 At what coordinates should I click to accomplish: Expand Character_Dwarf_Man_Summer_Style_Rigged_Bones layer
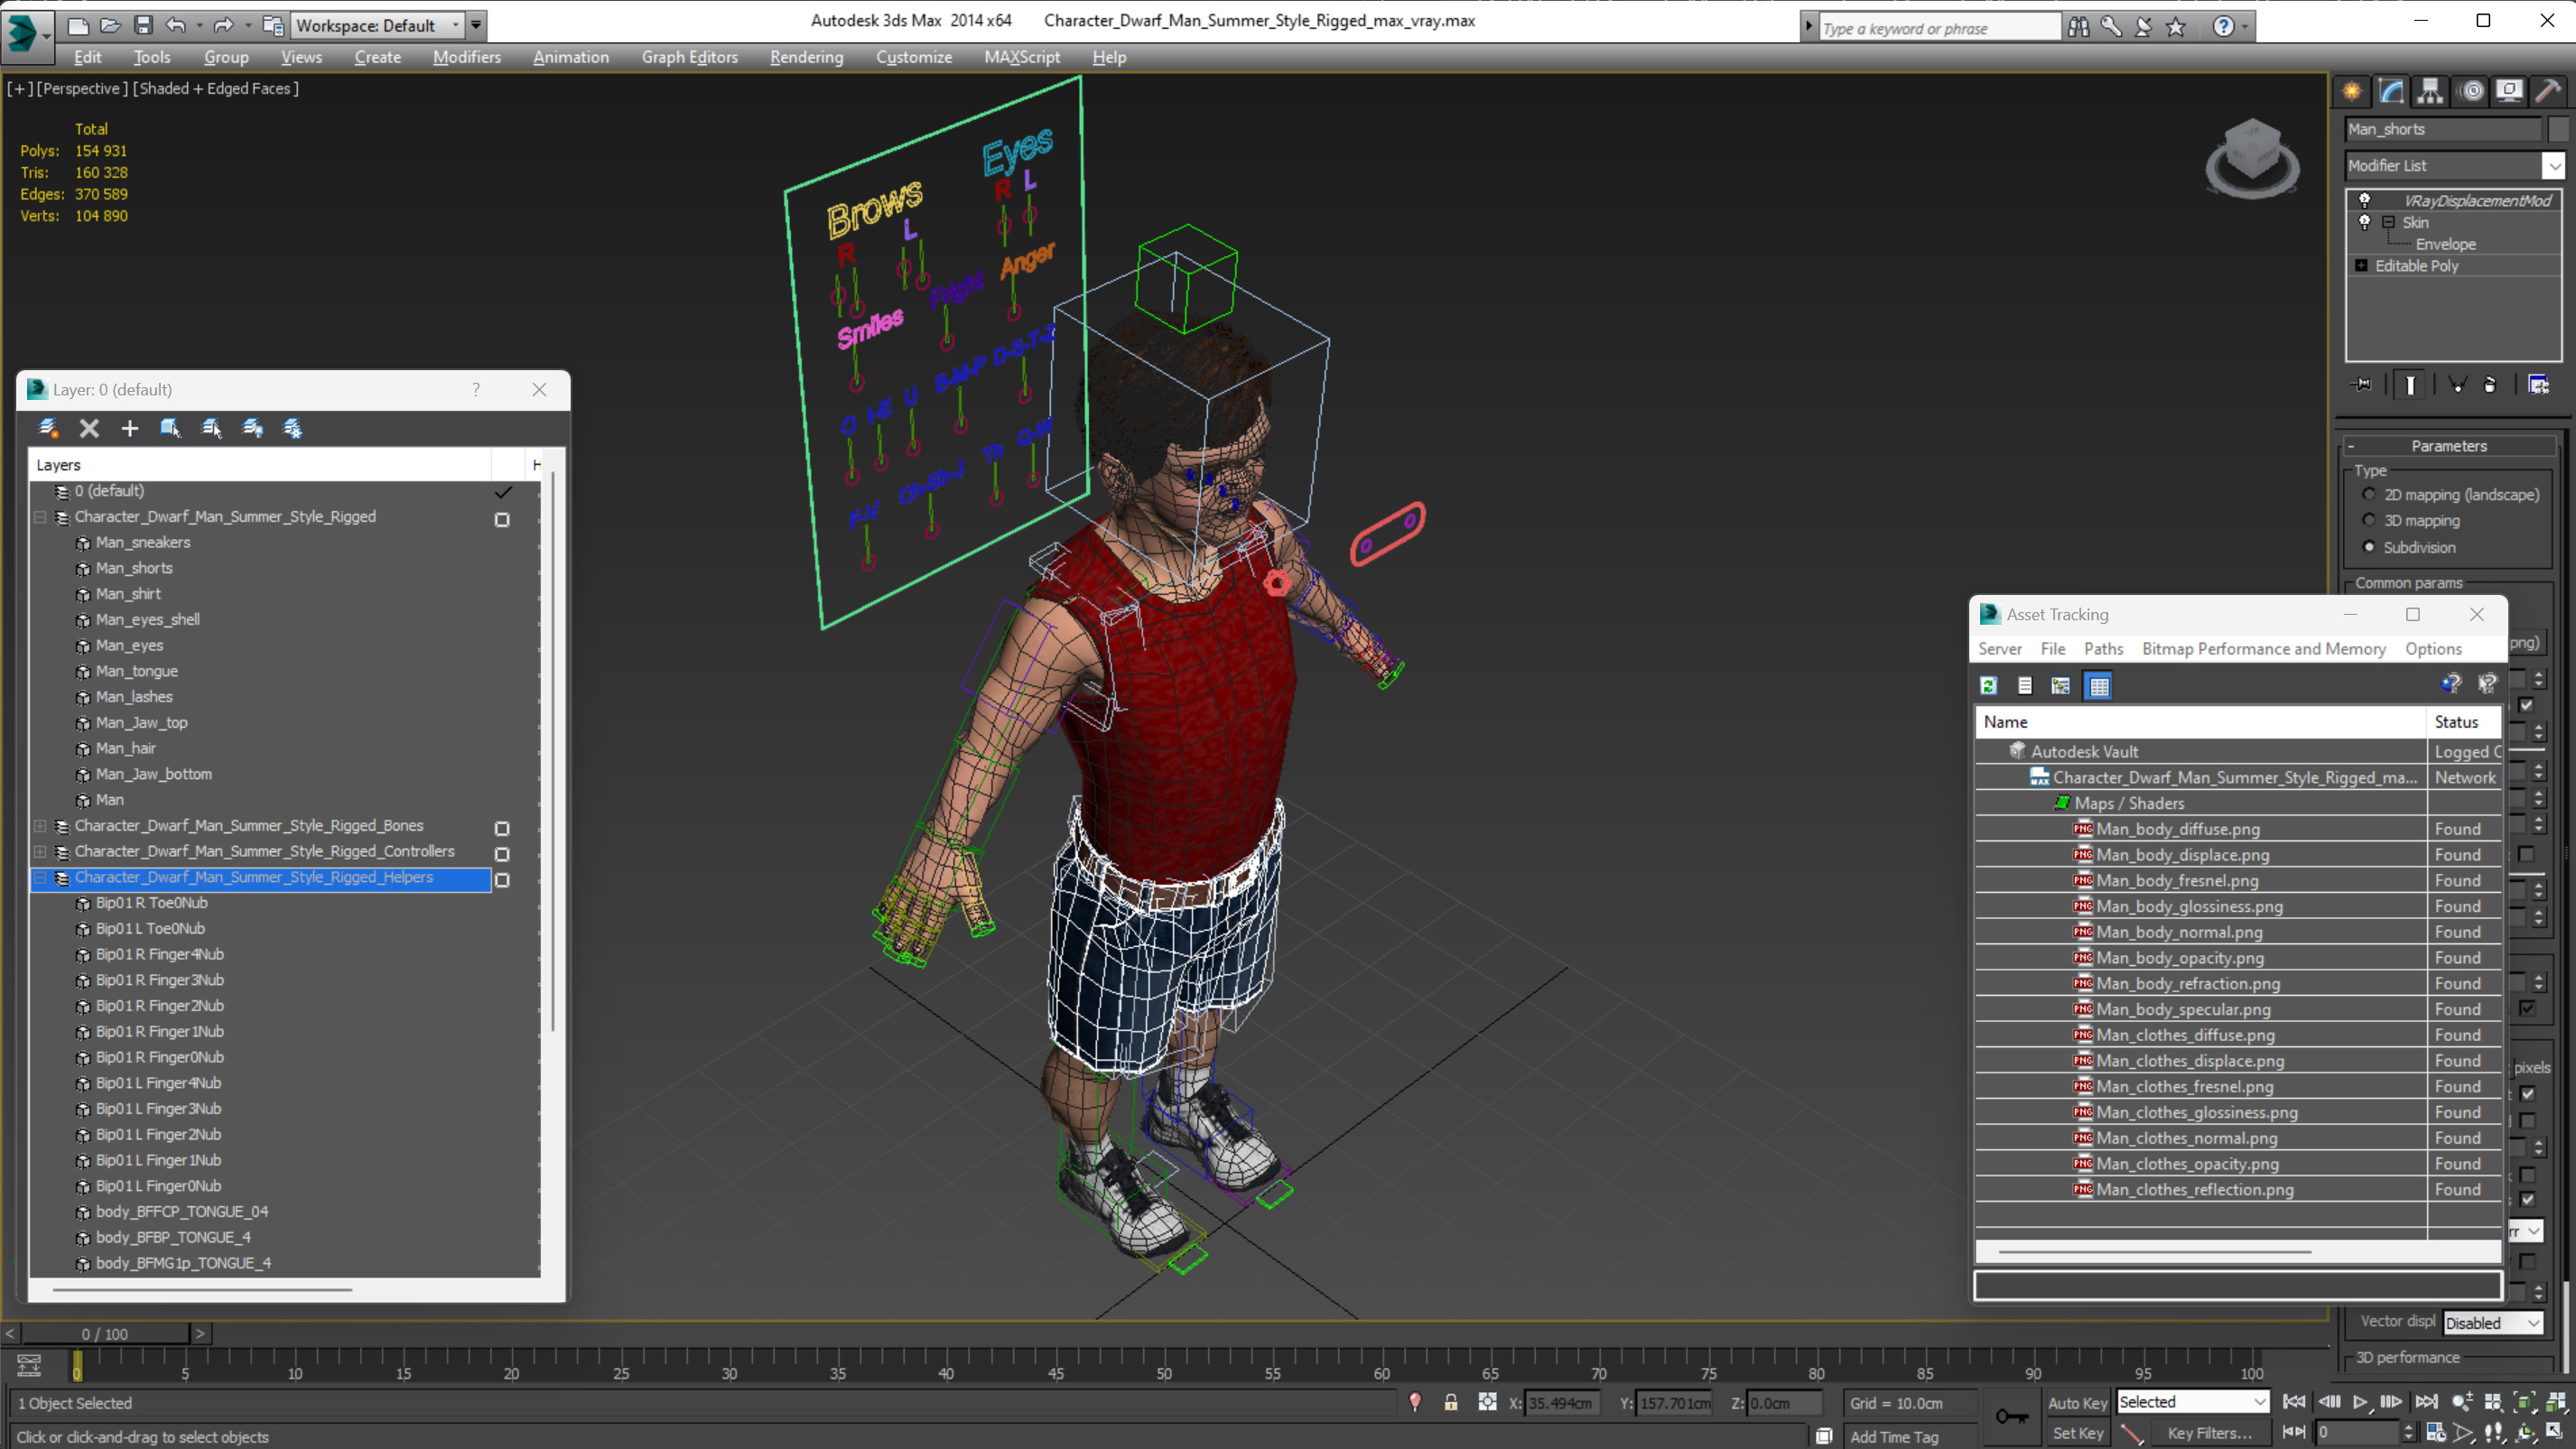pyautogui.click(x=42, y=824)
